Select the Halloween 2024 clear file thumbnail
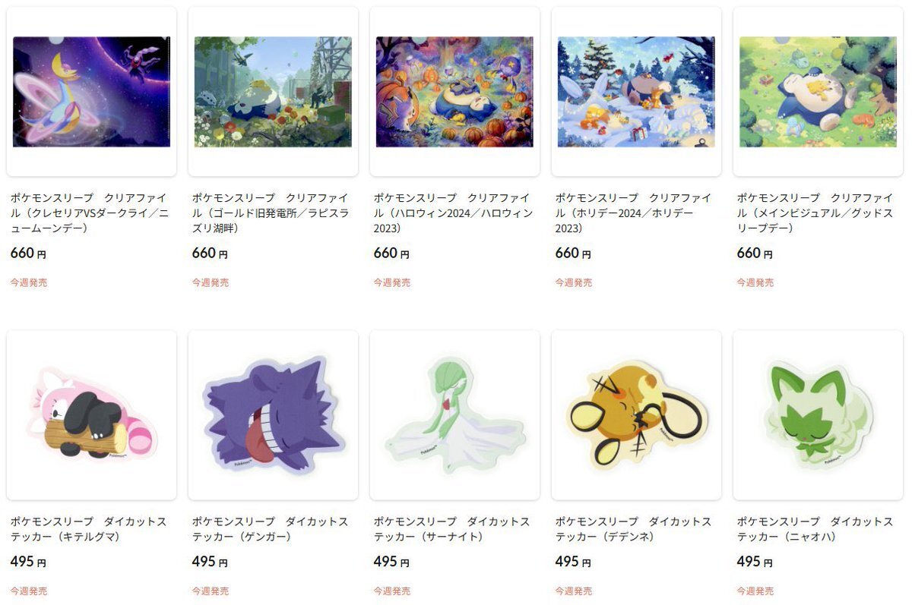 click(x=454, y=92)
